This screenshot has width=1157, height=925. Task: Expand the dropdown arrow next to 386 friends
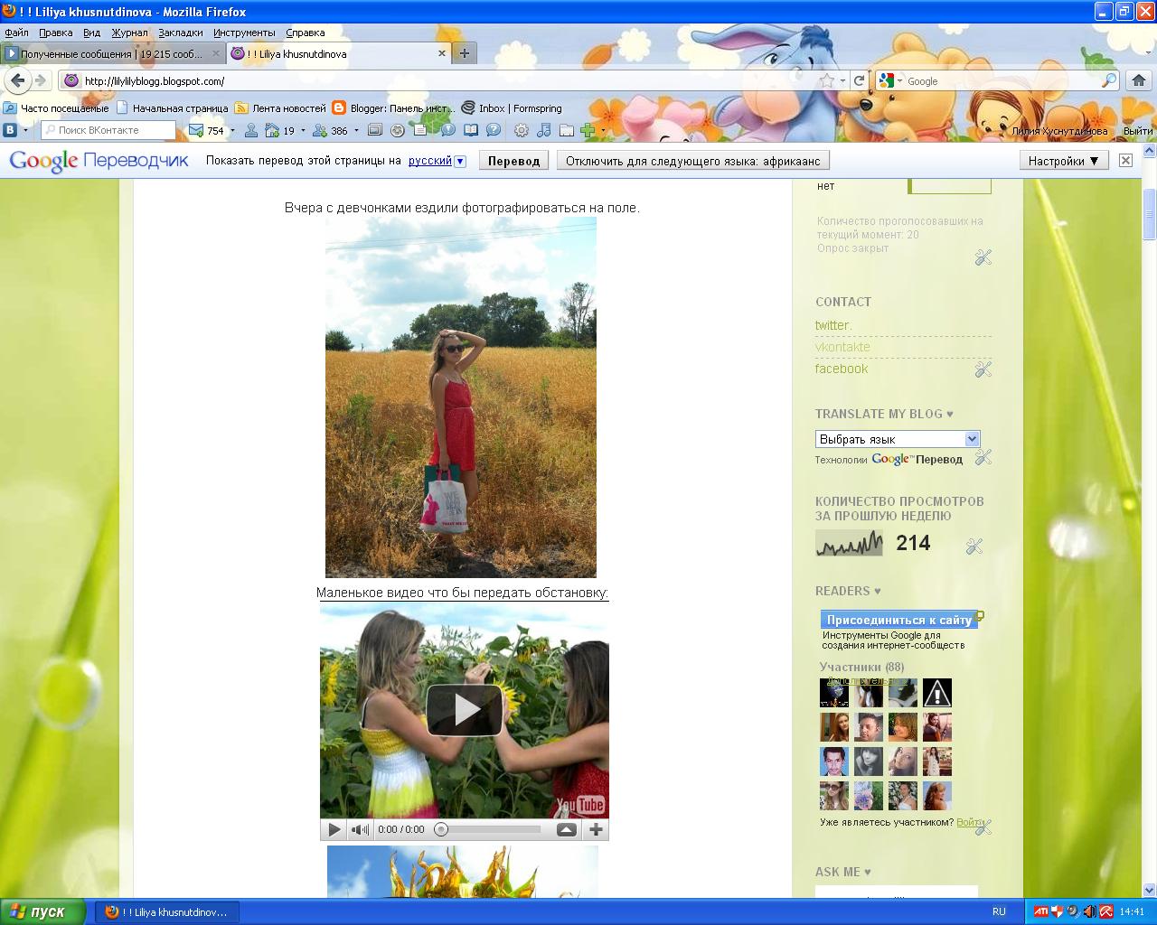coord(356,130)
